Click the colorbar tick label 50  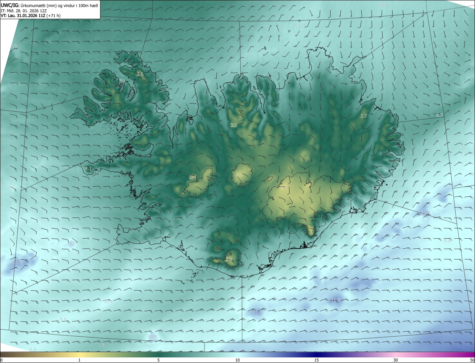pyautogui.click(x=472, y=360)
